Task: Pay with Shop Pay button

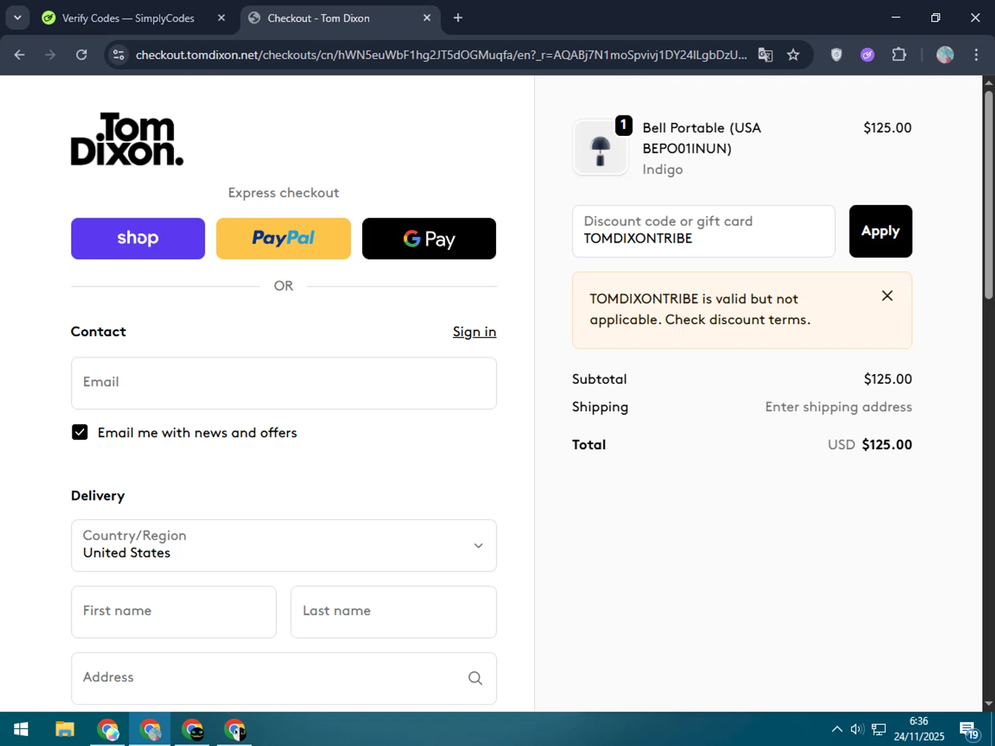Action: tap(138, 239)
